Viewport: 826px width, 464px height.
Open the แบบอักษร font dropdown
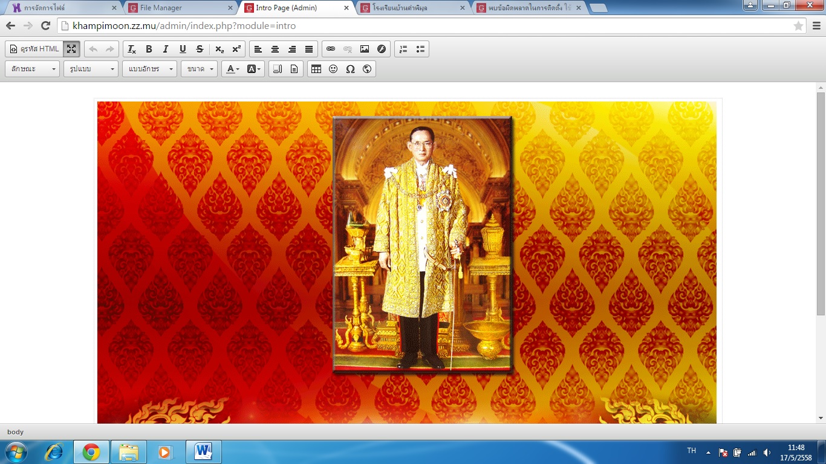[149, 69]
